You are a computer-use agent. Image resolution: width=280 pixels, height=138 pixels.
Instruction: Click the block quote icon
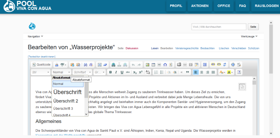(187, 72)
